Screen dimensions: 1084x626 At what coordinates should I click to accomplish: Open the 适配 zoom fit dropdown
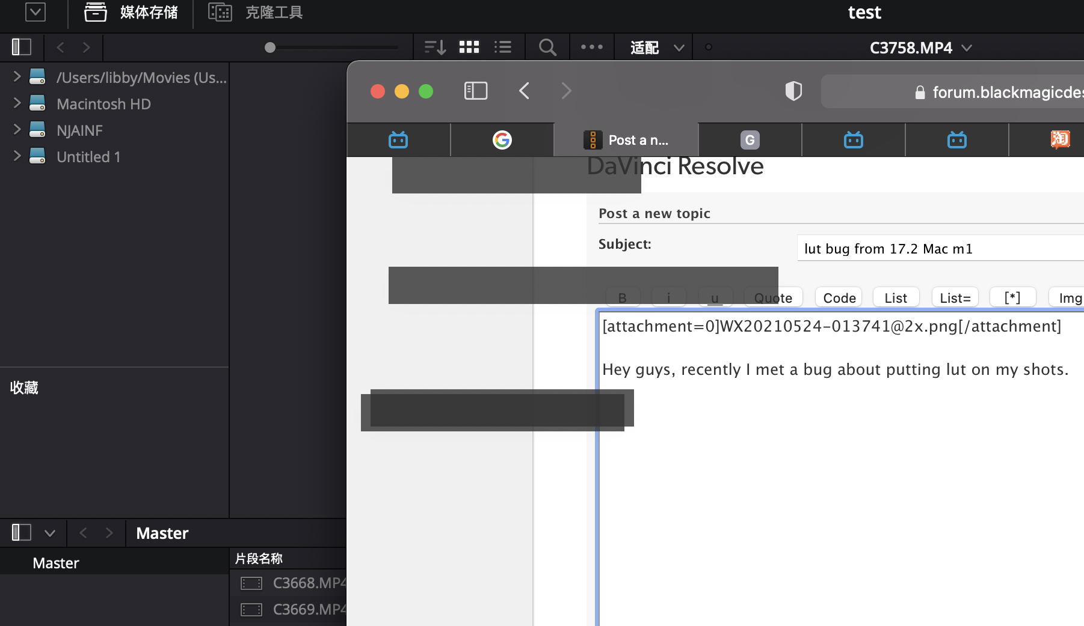point(657,47)
